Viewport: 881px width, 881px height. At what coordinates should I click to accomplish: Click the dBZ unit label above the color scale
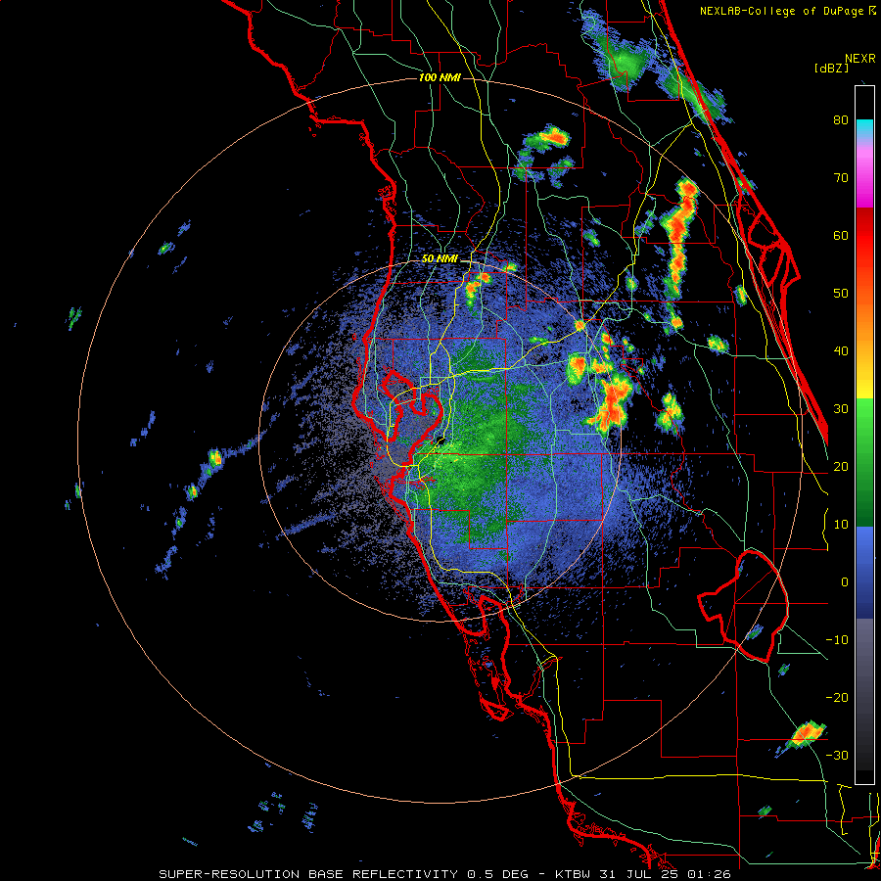point(831,69)
